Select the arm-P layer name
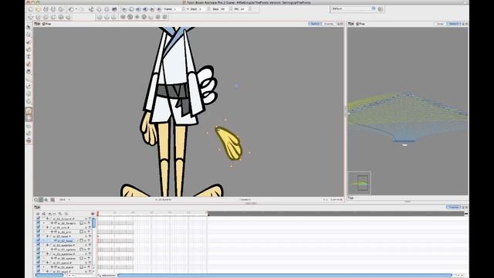This screenshot has height=278, width=494. [x=61, y=227]
